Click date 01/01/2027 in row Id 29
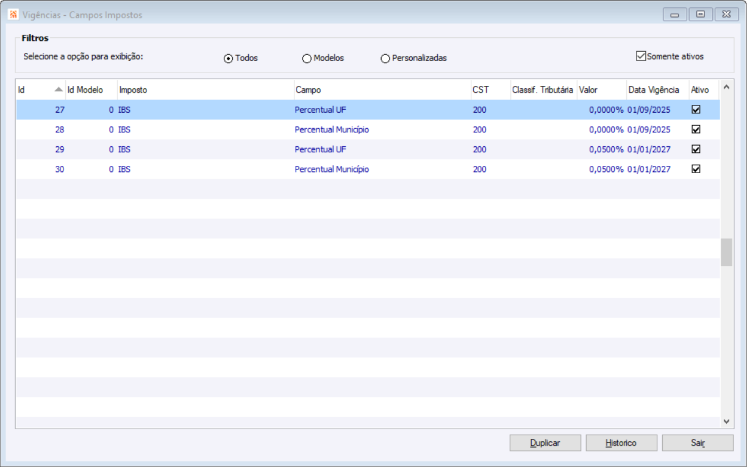This screenshot has width=747, height=467. (649, 149)
